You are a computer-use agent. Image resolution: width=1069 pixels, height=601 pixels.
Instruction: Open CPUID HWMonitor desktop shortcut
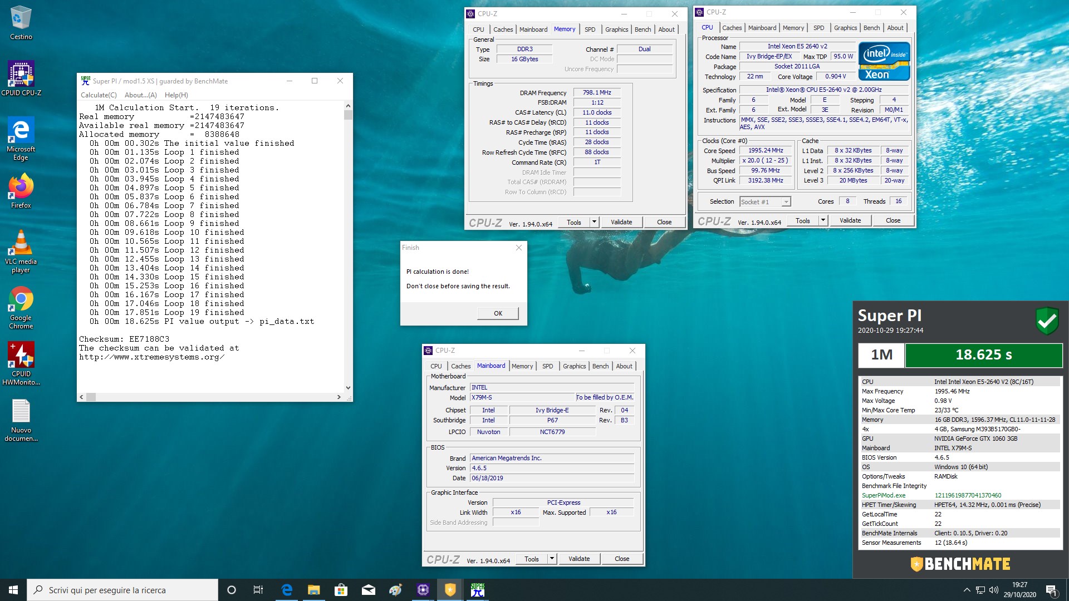(21, 363)
